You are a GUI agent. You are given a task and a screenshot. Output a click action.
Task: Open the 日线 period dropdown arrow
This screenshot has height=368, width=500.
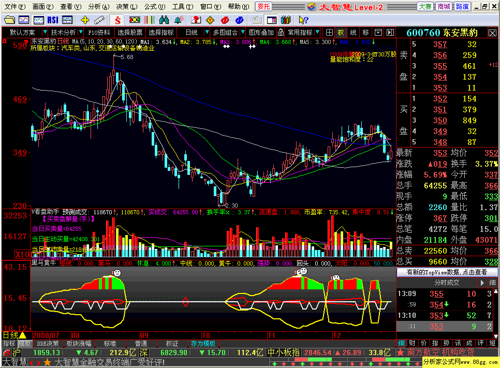pyautogui.click(x=207, y=32)
